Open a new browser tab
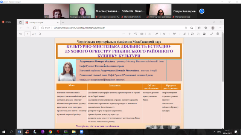This screenshot has height=135, width=241. coord(63,22)
